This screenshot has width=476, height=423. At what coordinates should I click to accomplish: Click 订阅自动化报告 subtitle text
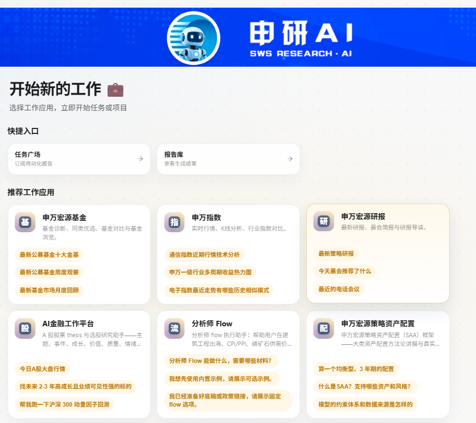click(x=34, y=163)
